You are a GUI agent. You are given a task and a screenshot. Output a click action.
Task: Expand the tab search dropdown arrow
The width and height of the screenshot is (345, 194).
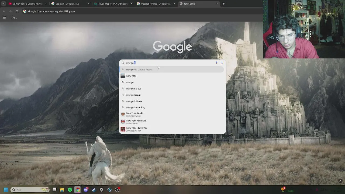pos(4,4)
